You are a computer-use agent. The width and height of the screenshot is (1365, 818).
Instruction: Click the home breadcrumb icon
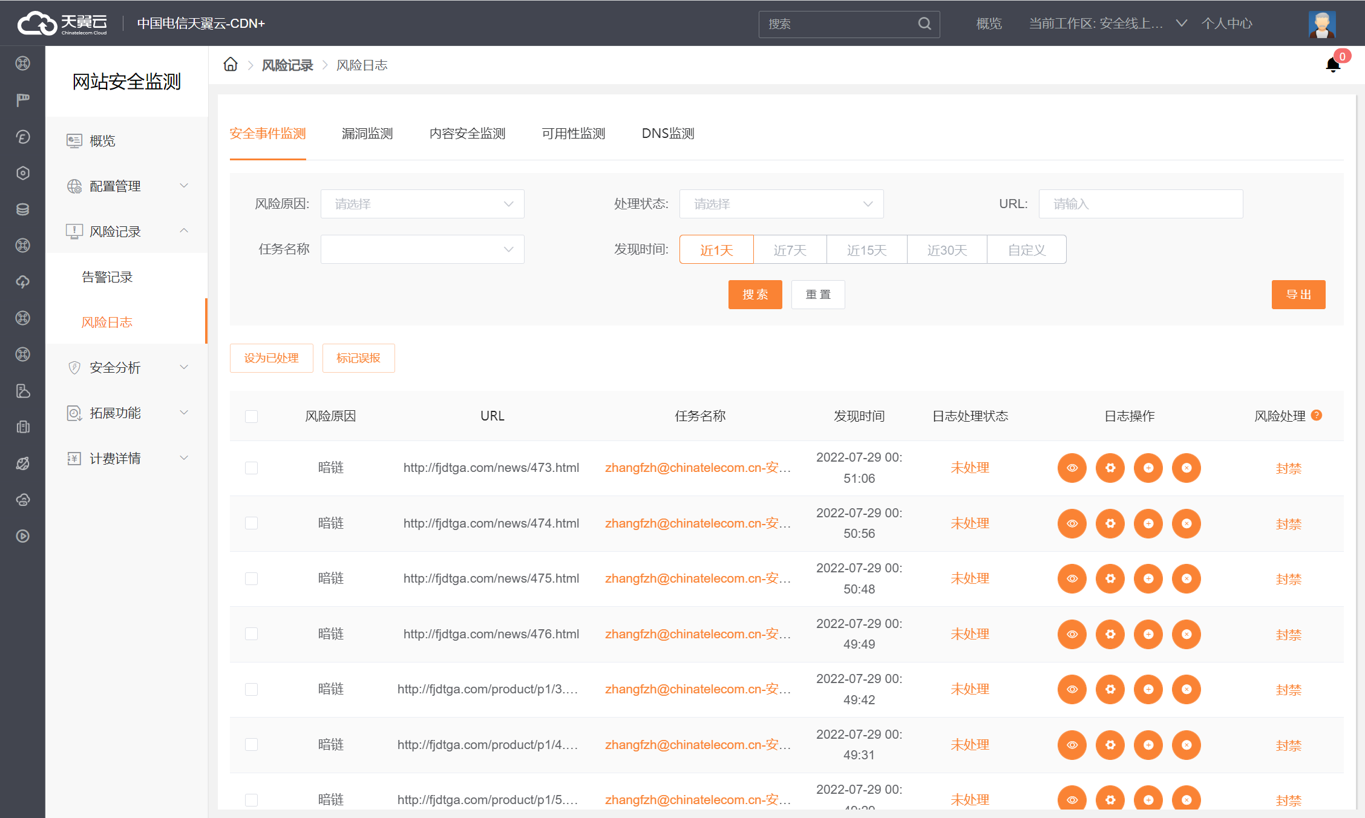coord(231,65)
